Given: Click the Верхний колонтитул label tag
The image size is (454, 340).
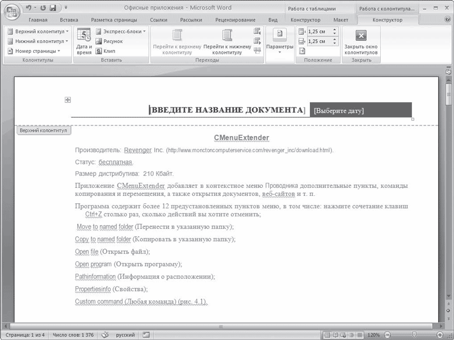Looking at the screenshot, I should [44, 131].
